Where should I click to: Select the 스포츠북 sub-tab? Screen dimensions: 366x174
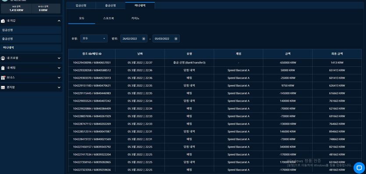109,18
